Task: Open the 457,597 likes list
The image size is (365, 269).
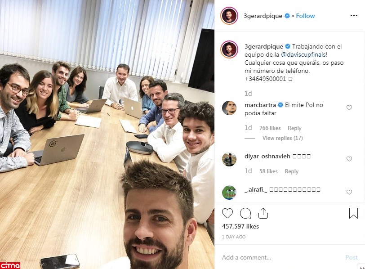Action: (x=240, y=226)
